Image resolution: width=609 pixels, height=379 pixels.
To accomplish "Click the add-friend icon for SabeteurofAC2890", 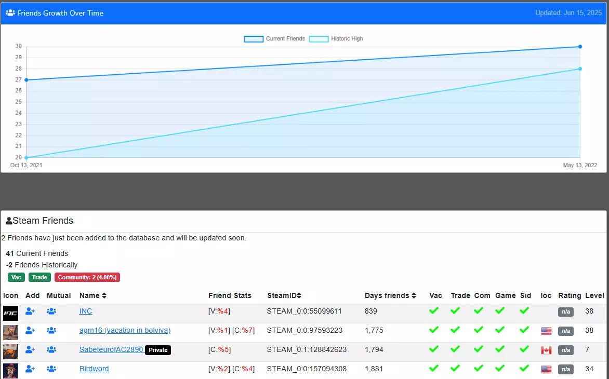I will coord(30,349).
